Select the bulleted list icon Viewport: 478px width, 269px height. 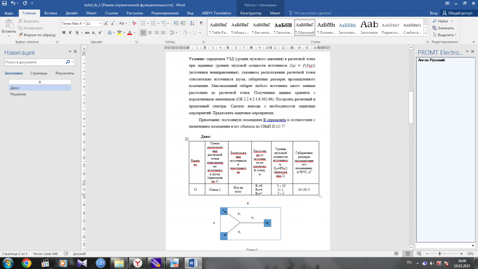click(143, 23)
